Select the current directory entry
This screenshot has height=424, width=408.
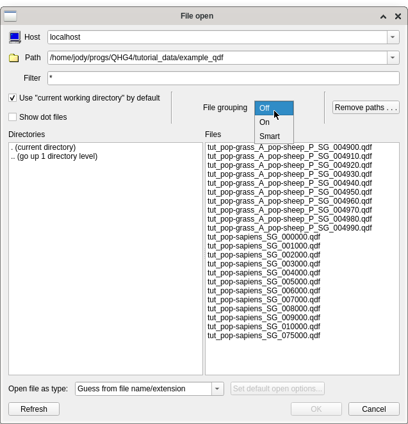point(44,147)
